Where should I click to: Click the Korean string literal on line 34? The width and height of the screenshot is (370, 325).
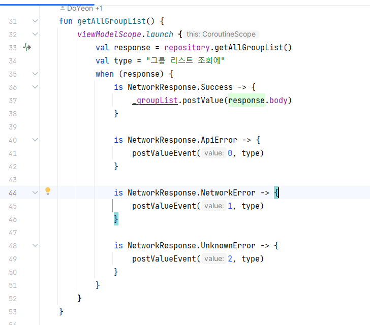(185, 60)
